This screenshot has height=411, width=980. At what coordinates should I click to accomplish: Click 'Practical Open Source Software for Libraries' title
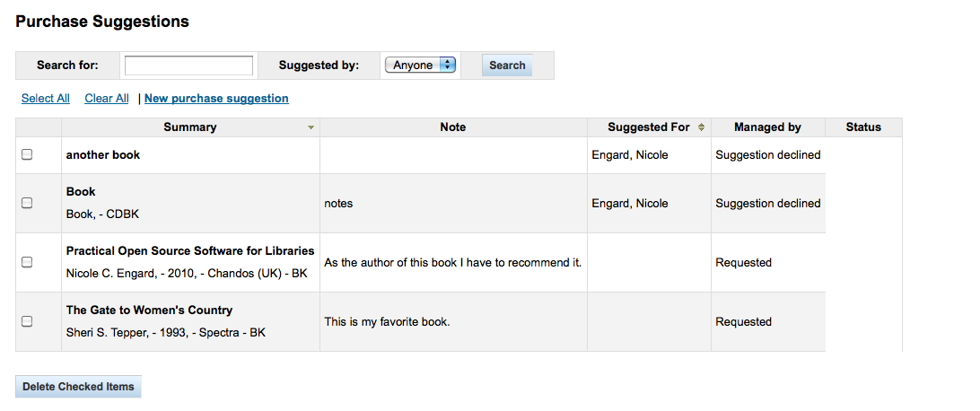coord(190,251)
